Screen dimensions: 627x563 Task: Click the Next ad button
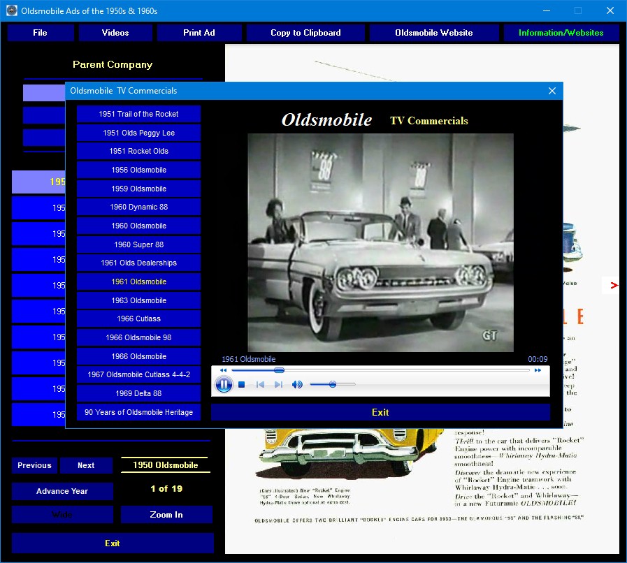tap(86, 465)
